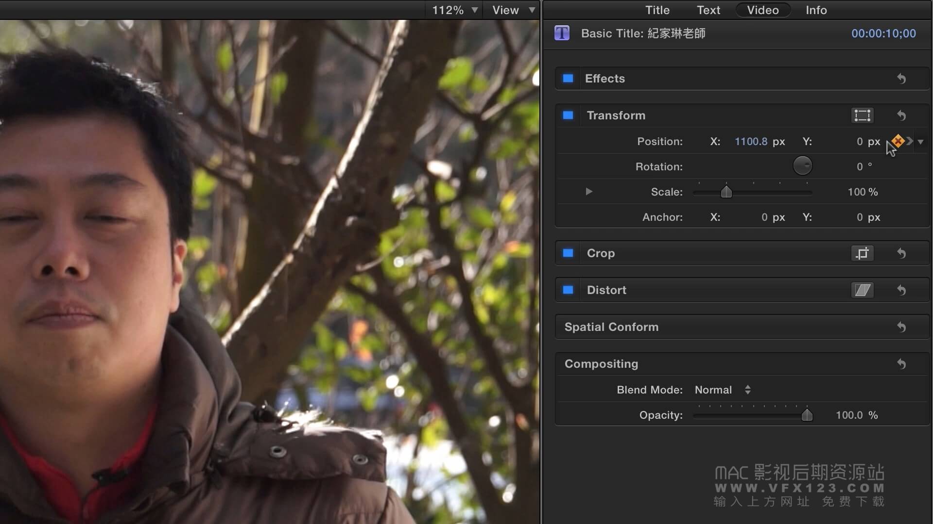Show Transform onscreen controls icon
The height and width of the screenshot is (524, 933).
click(863, 115)
